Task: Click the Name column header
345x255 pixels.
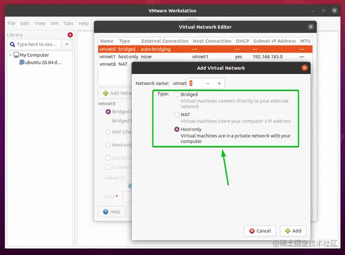Action: click(x=107, y=41)
